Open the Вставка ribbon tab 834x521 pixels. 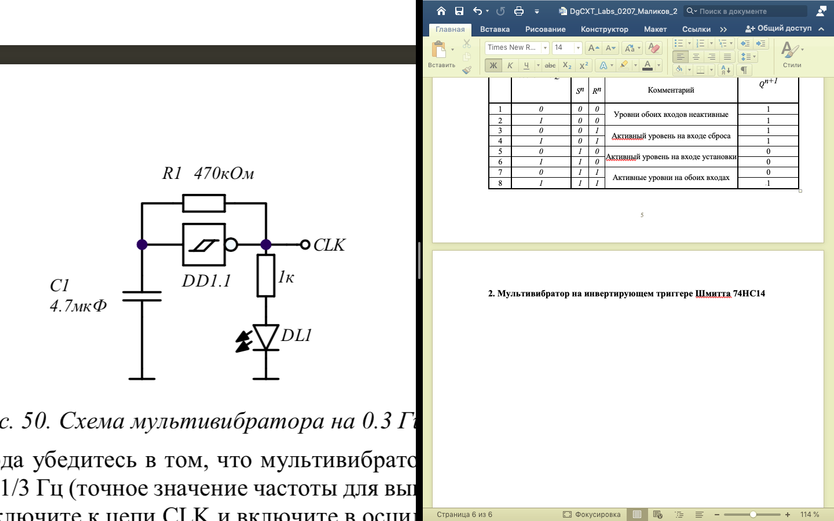click(495, 29)
